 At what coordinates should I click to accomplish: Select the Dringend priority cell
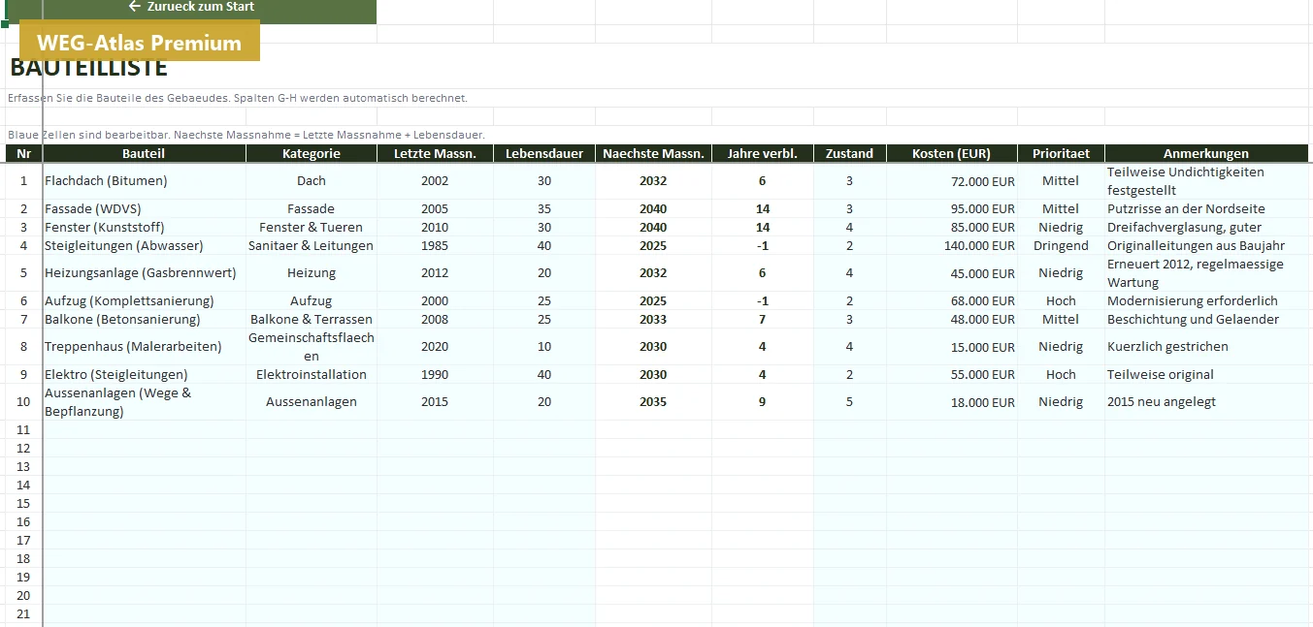click(1061, 245)
